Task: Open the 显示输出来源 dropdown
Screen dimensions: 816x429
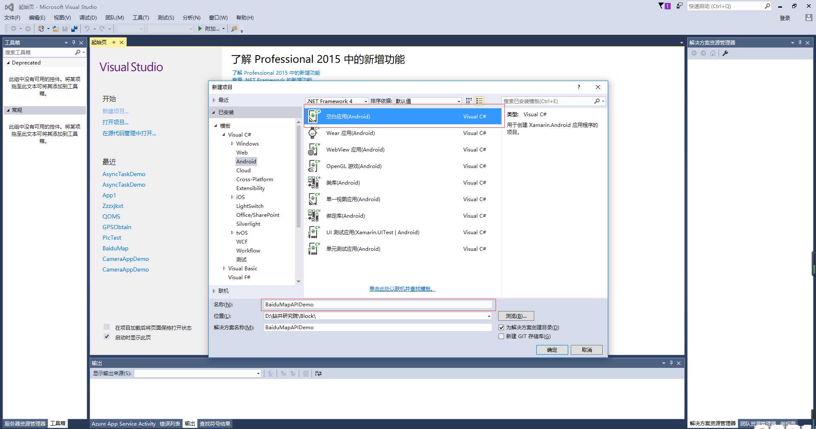Action: [258, 373]
